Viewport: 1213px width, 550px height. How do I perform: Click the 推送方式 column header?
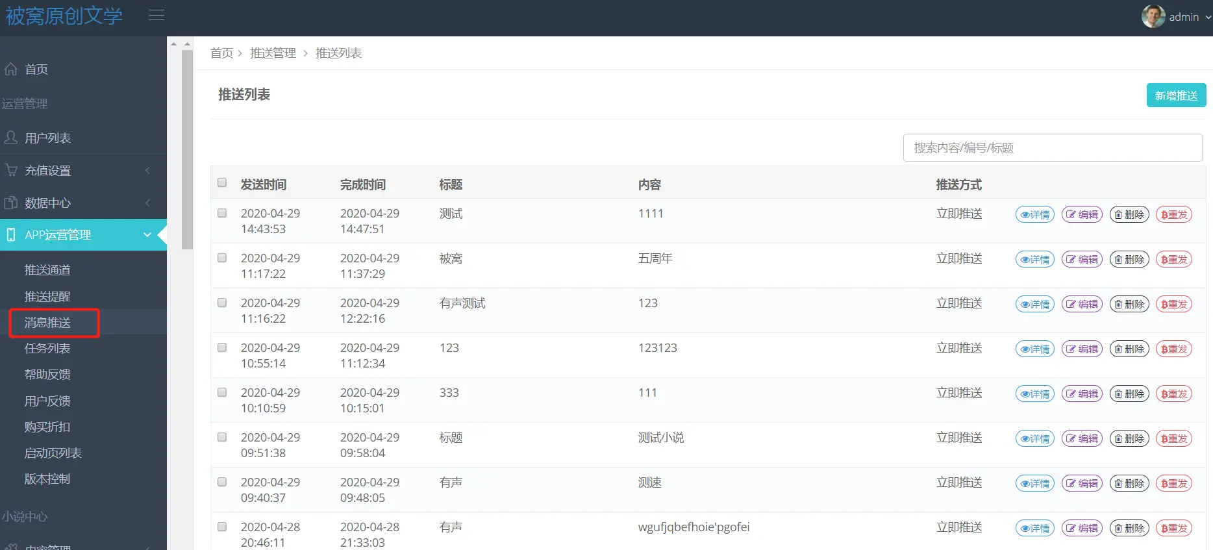(958, 185)
